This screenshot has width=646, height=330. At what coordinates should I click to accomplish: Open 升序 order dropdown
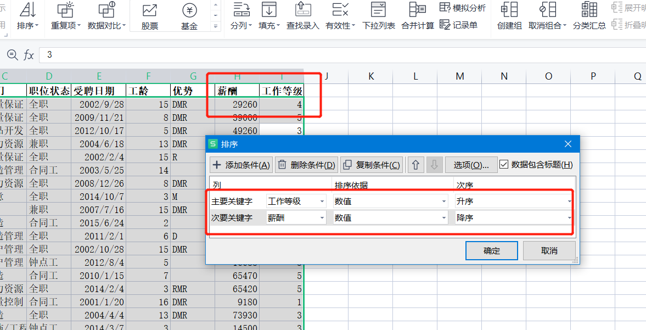[x=514, y=202]
